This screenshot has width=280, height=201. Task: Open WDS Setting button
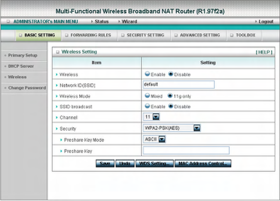154,163
